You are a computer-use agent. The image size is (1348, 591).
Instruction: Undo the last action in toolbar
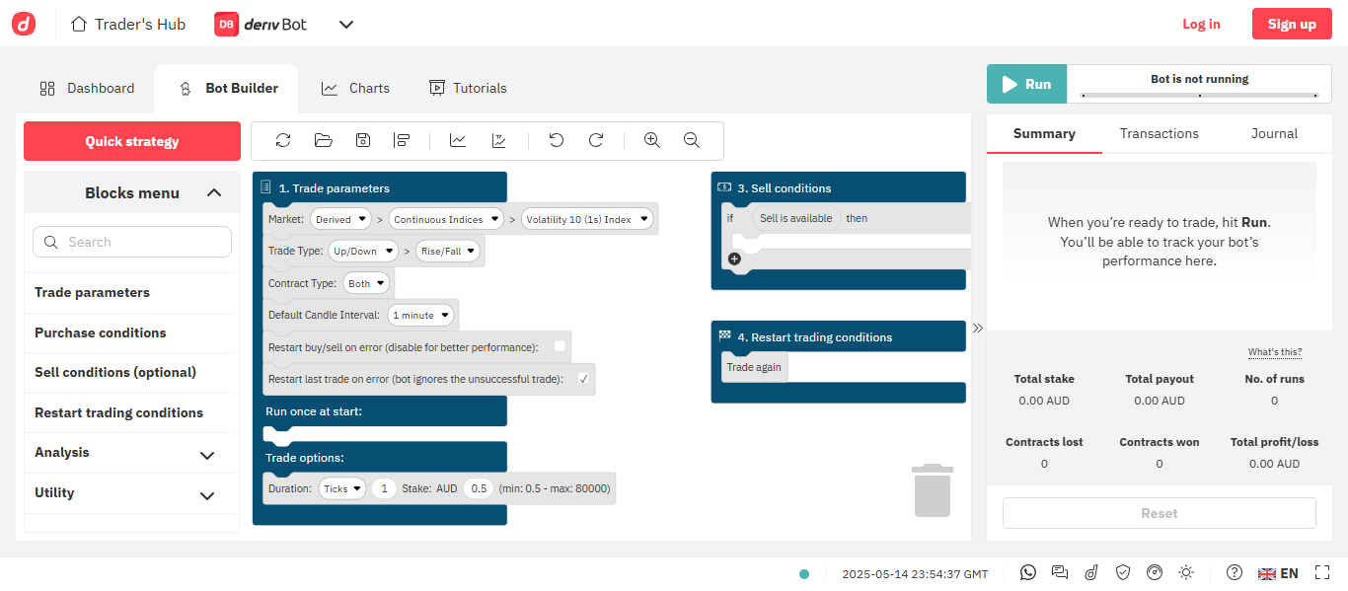[557, 141]
